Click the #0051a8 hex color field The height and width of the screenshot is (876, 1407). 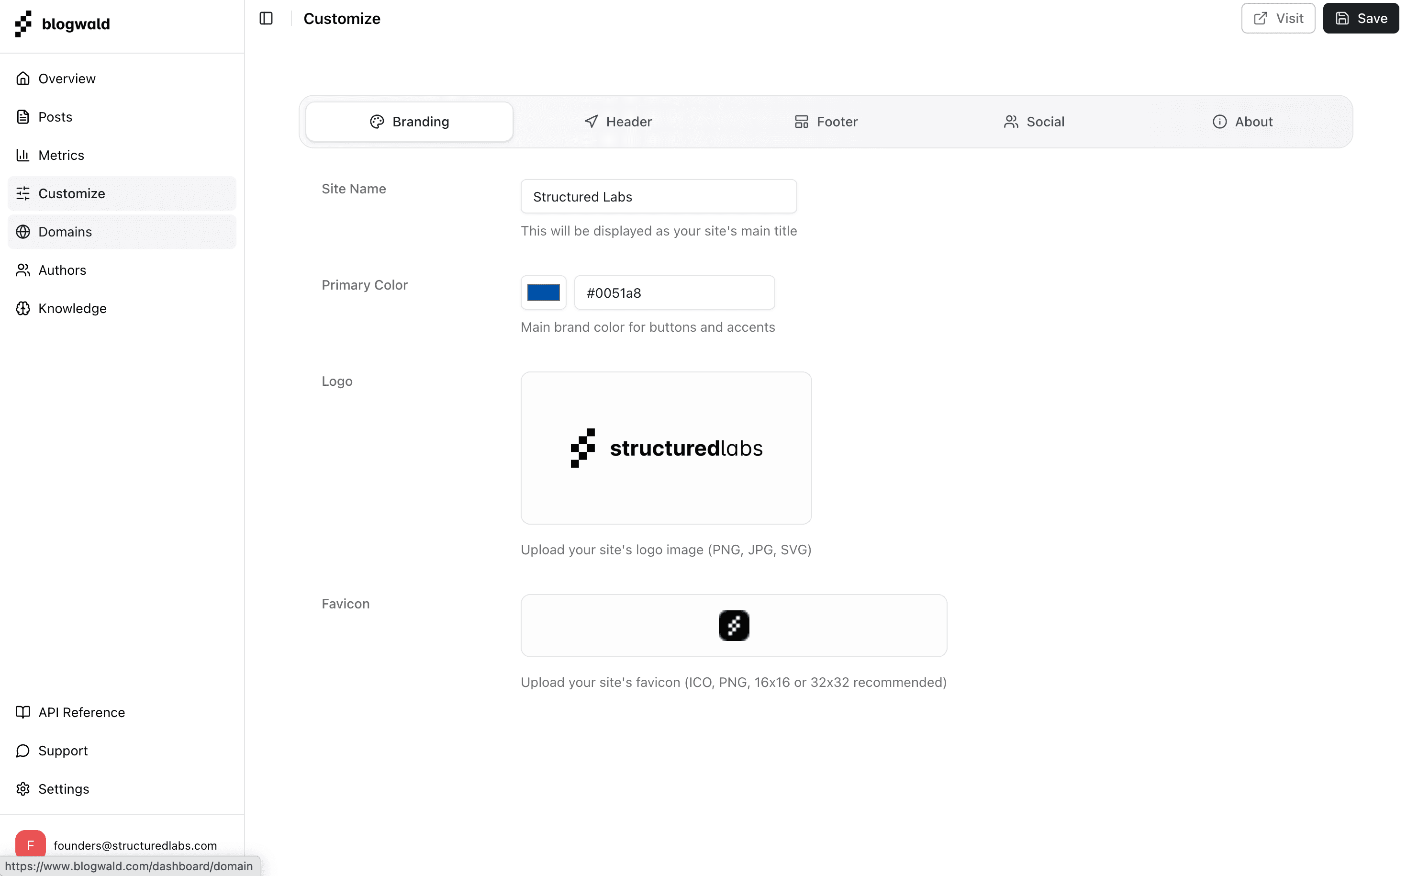coord(674,292)
